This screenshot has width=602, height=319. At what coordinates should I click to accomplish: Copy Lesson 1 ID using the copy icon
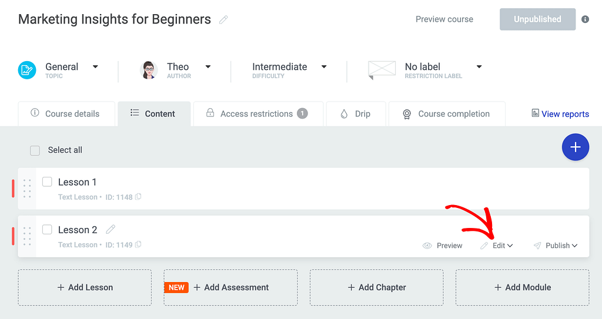click(x=138, y=197)
